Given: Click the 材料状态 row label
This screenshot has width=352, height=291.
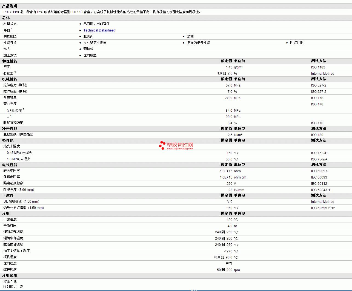Looking at the screenshot, I should point(10,24).
